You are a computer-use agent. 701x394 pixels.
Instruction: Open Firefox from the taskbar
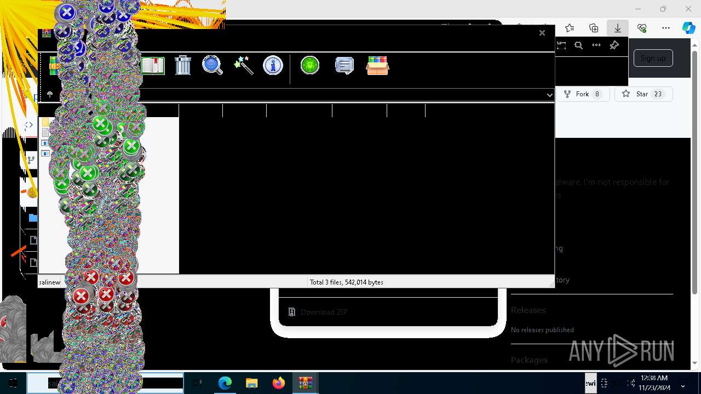point(279,383)
